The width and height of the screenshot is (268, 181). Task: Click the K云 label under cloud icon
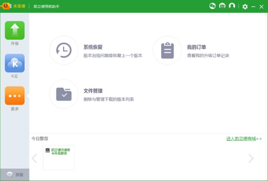click(15, 76)
